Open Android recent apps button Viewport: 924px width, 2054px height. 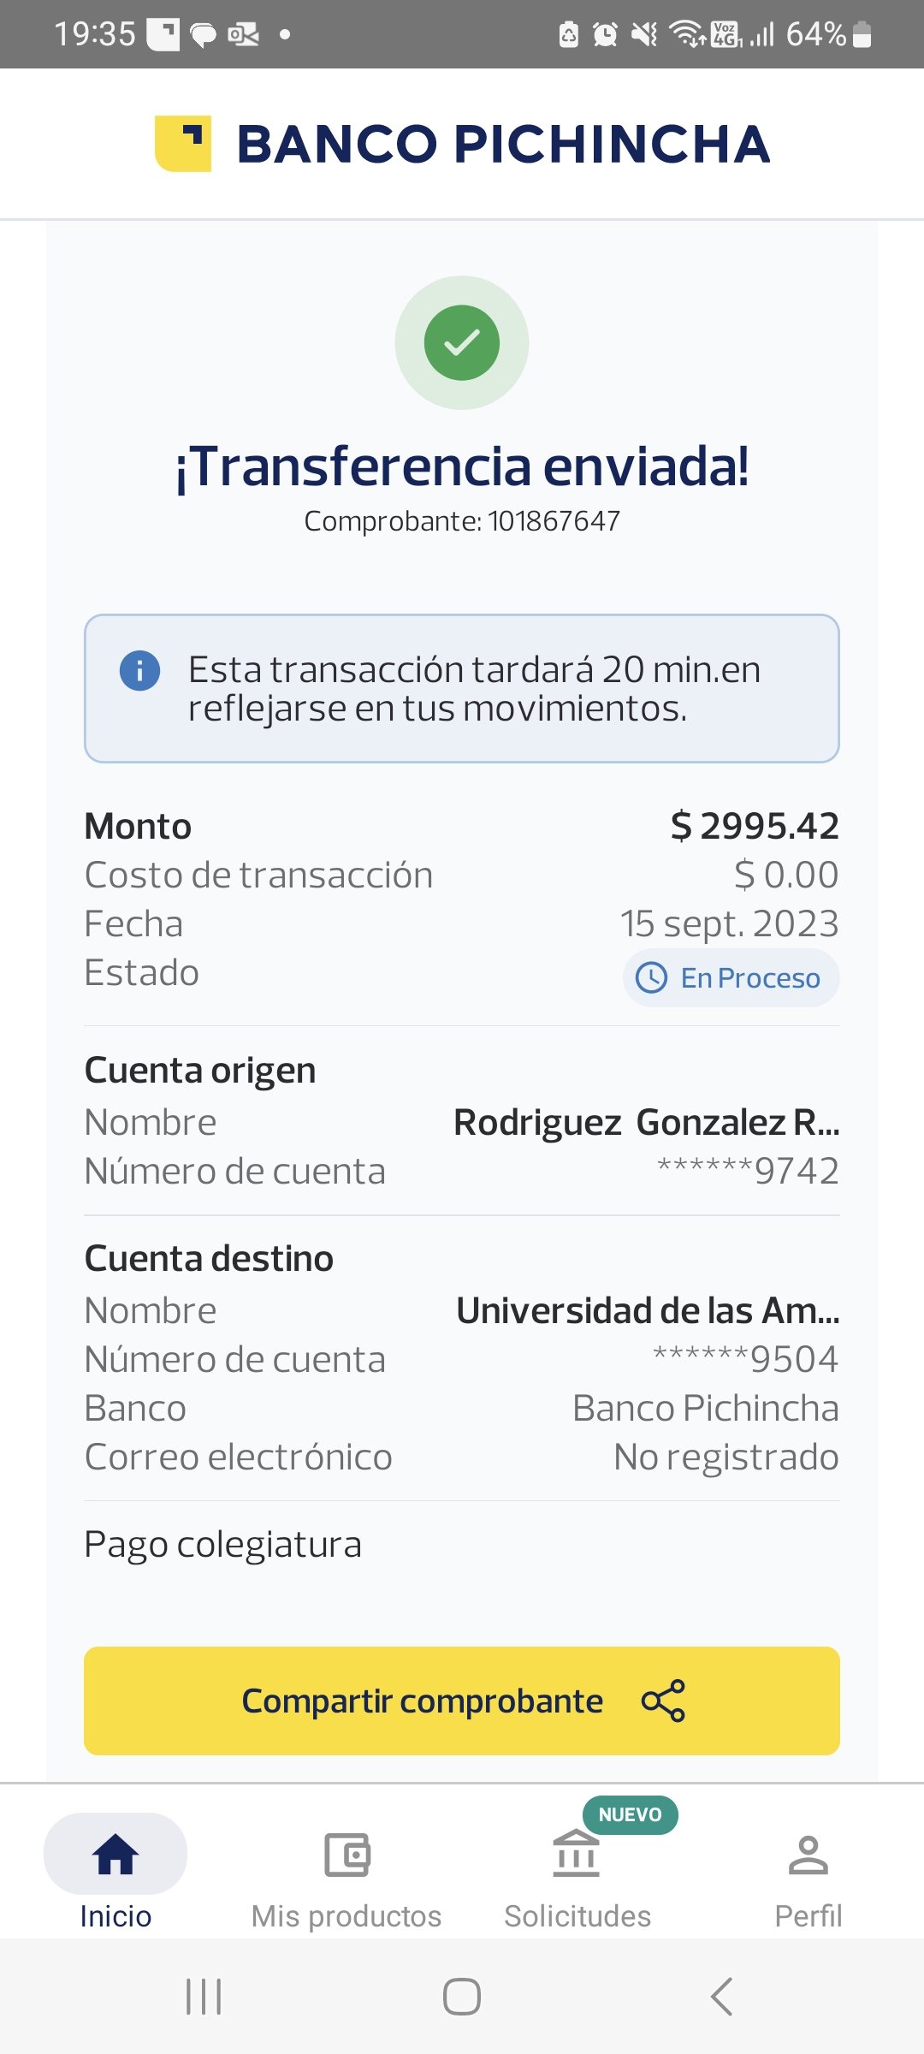pyautogui.click(x=204, y=1997)
